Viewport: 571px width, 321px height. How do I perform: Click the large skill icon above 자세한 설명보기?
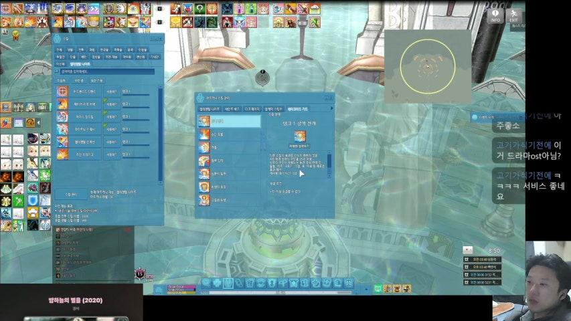click(x=300, y=136)
